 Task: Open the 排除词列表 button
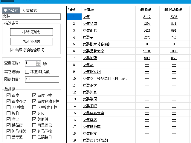(31, 32)
